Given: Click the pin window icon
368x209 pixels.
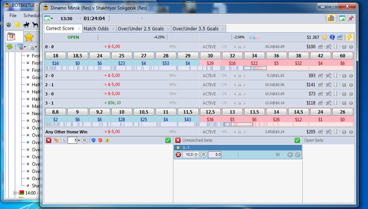Looking at the screenshot, I should point(351,18).
